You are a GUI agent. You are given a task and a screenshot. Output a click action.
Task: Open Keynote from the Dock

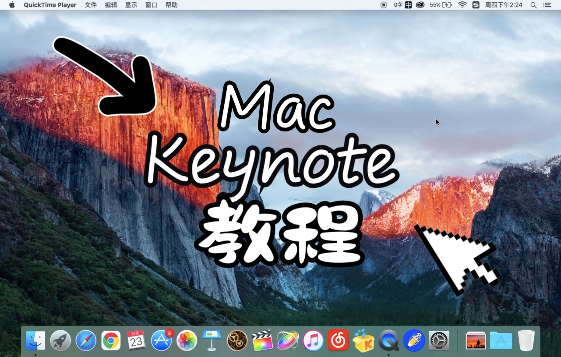tap(212, 340)
